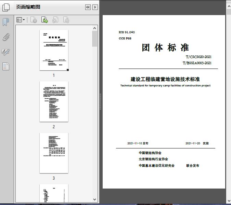Open the Signatures panel
This screenshot has height=205, width=231.
coord(6,52)
